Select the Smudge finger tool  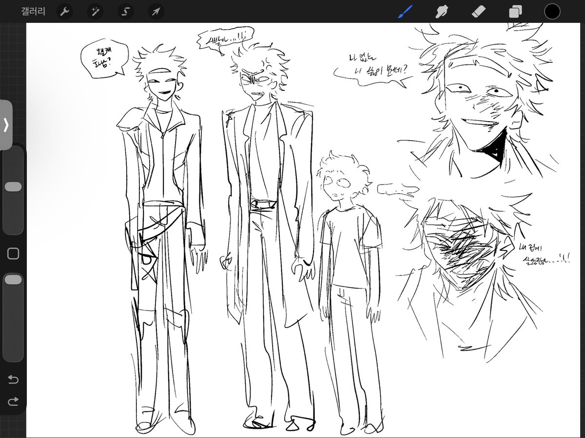(x=442, y=12)
